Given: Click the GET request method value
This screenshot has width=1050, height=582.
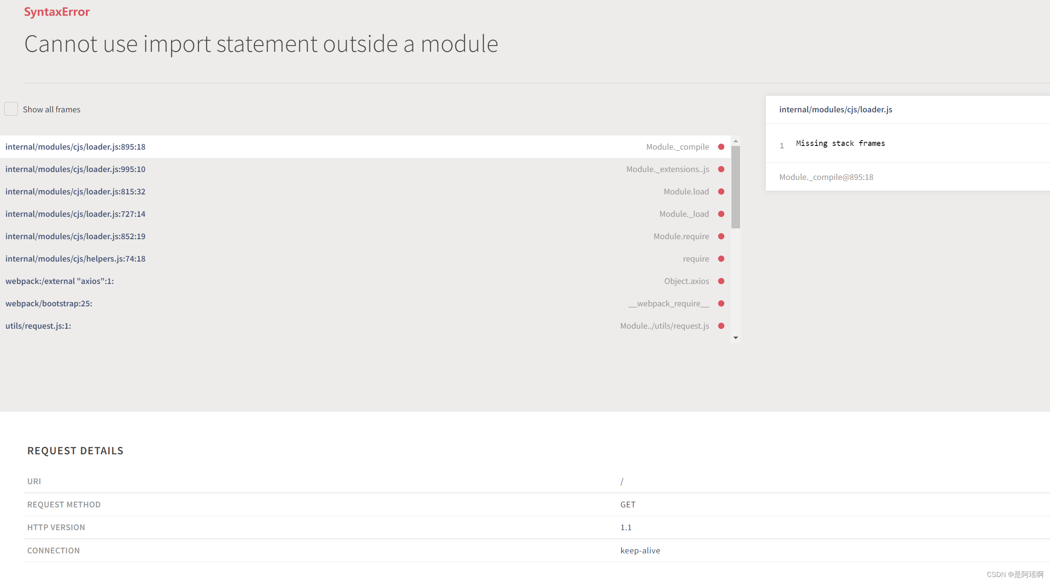Looking at the screenshot, I should [x=628, y=504].
